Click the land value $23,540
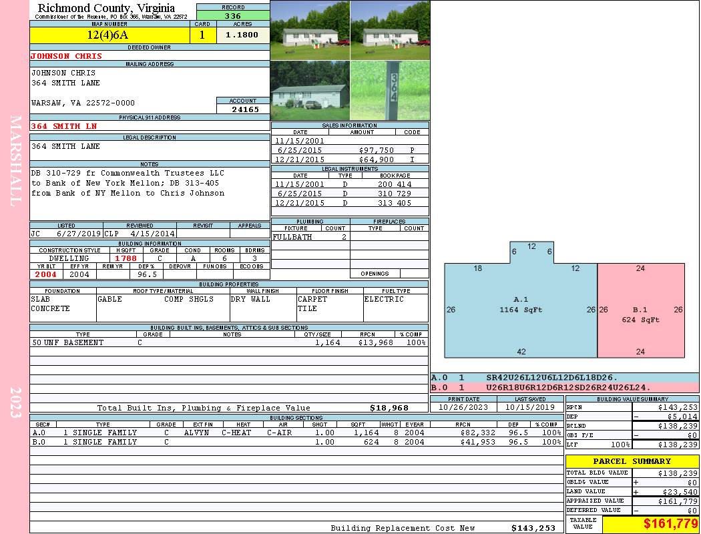This screenshot has width=701, height=534. [680, 491]
